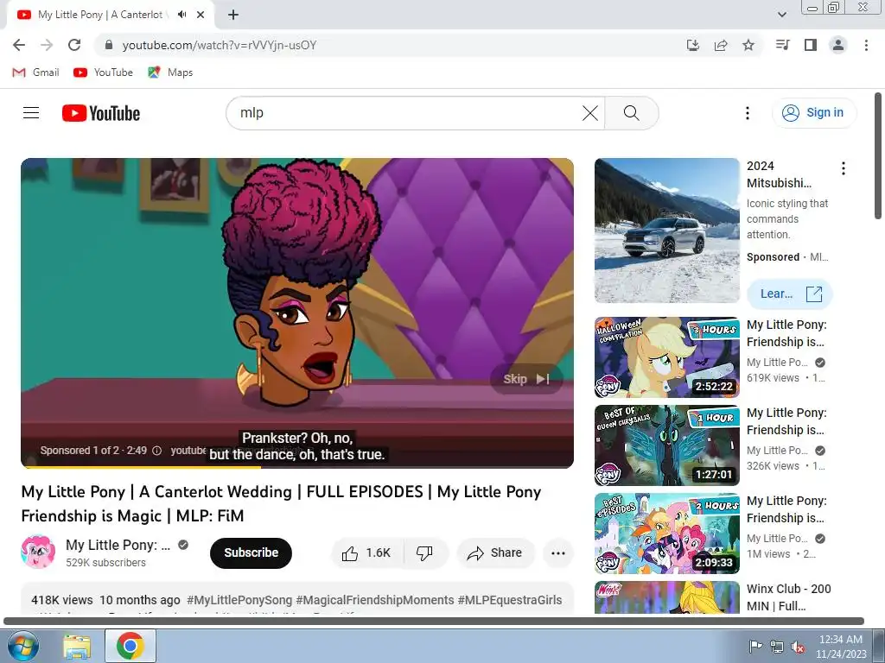Click the Share button
This screenshot has height=663, width=885.
[495, 553]
